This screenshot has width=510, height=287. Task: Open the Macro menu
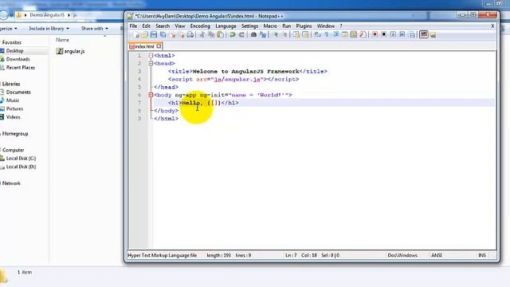coord(270,26)
